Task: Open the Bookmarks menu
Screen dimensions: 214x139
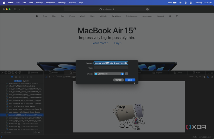Action: [50, 3]
